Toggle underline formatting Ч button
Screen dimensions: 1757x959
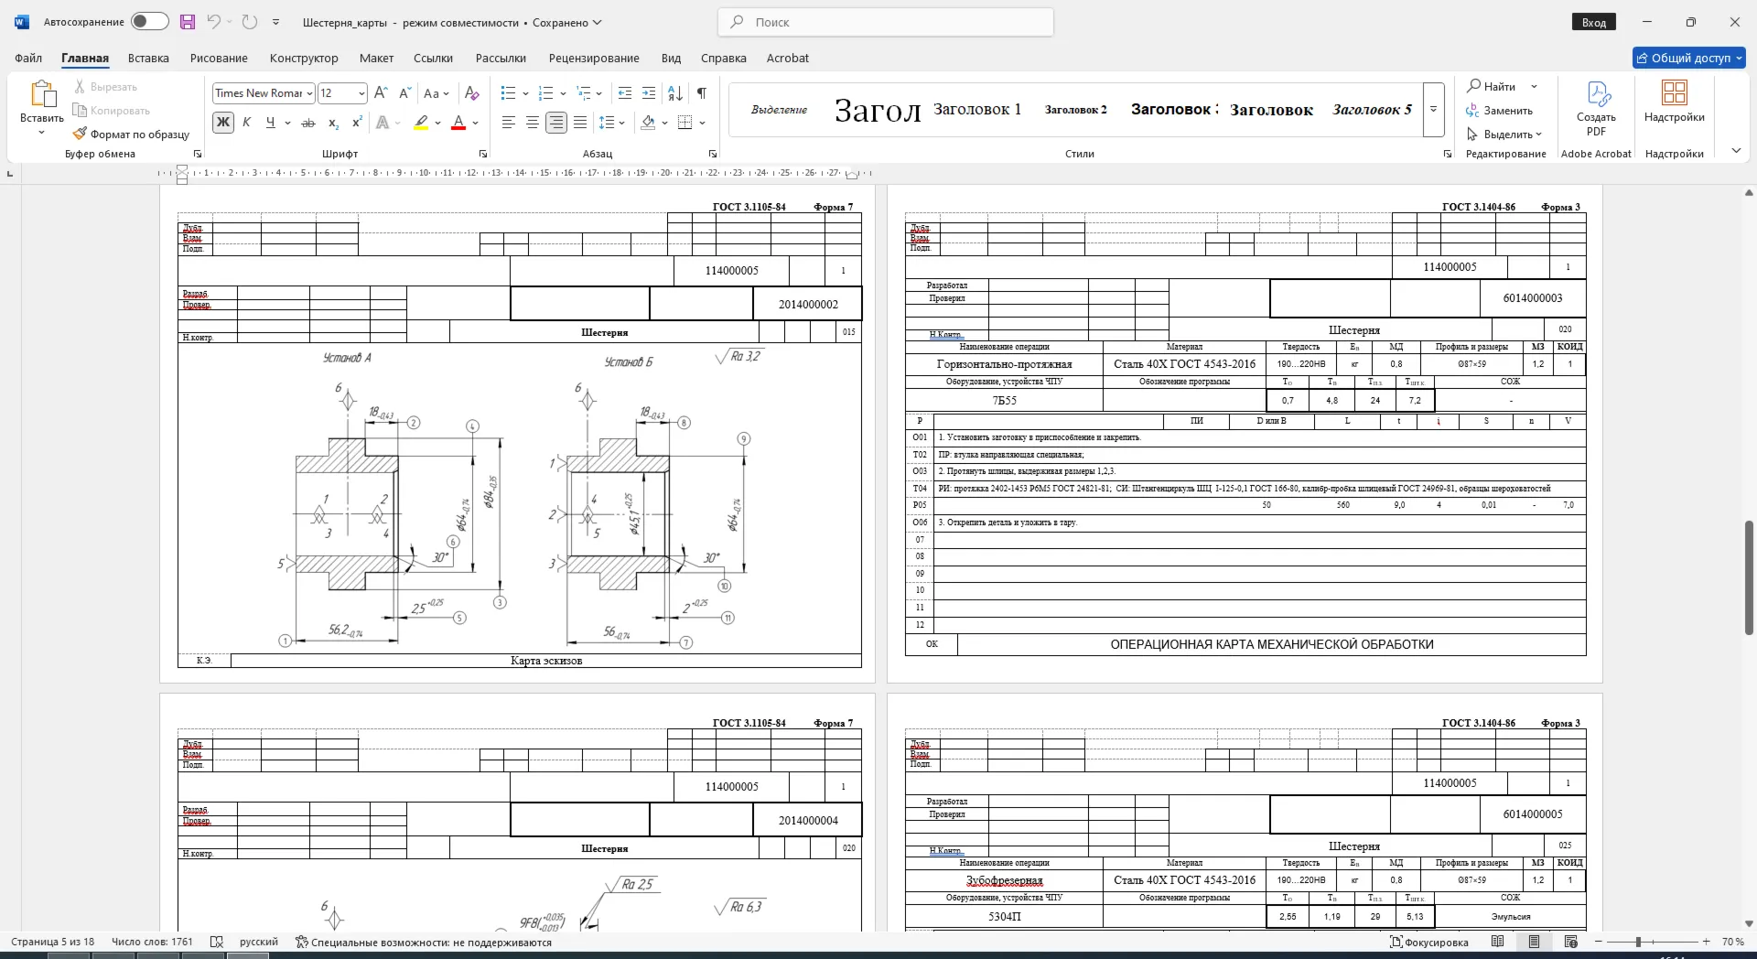coord(270,123)
